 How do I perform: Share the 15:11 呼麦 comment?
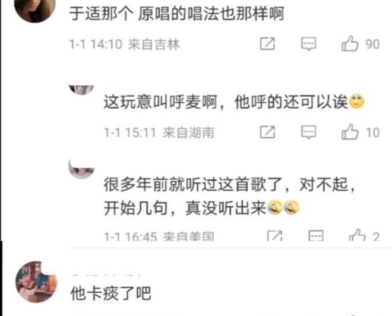267,132
